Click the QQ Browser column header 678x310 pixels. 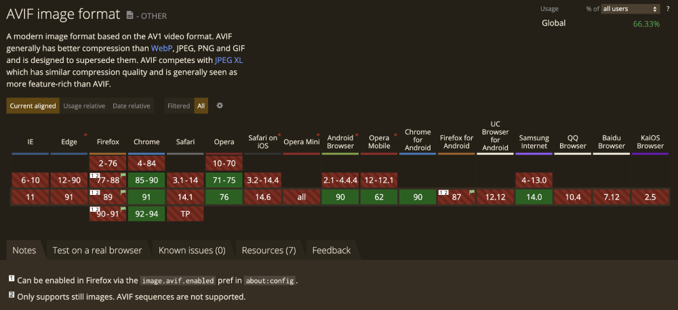coord(573,142)
